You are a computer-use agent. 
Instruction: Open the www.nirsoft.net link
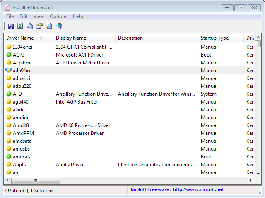point(198,189)
